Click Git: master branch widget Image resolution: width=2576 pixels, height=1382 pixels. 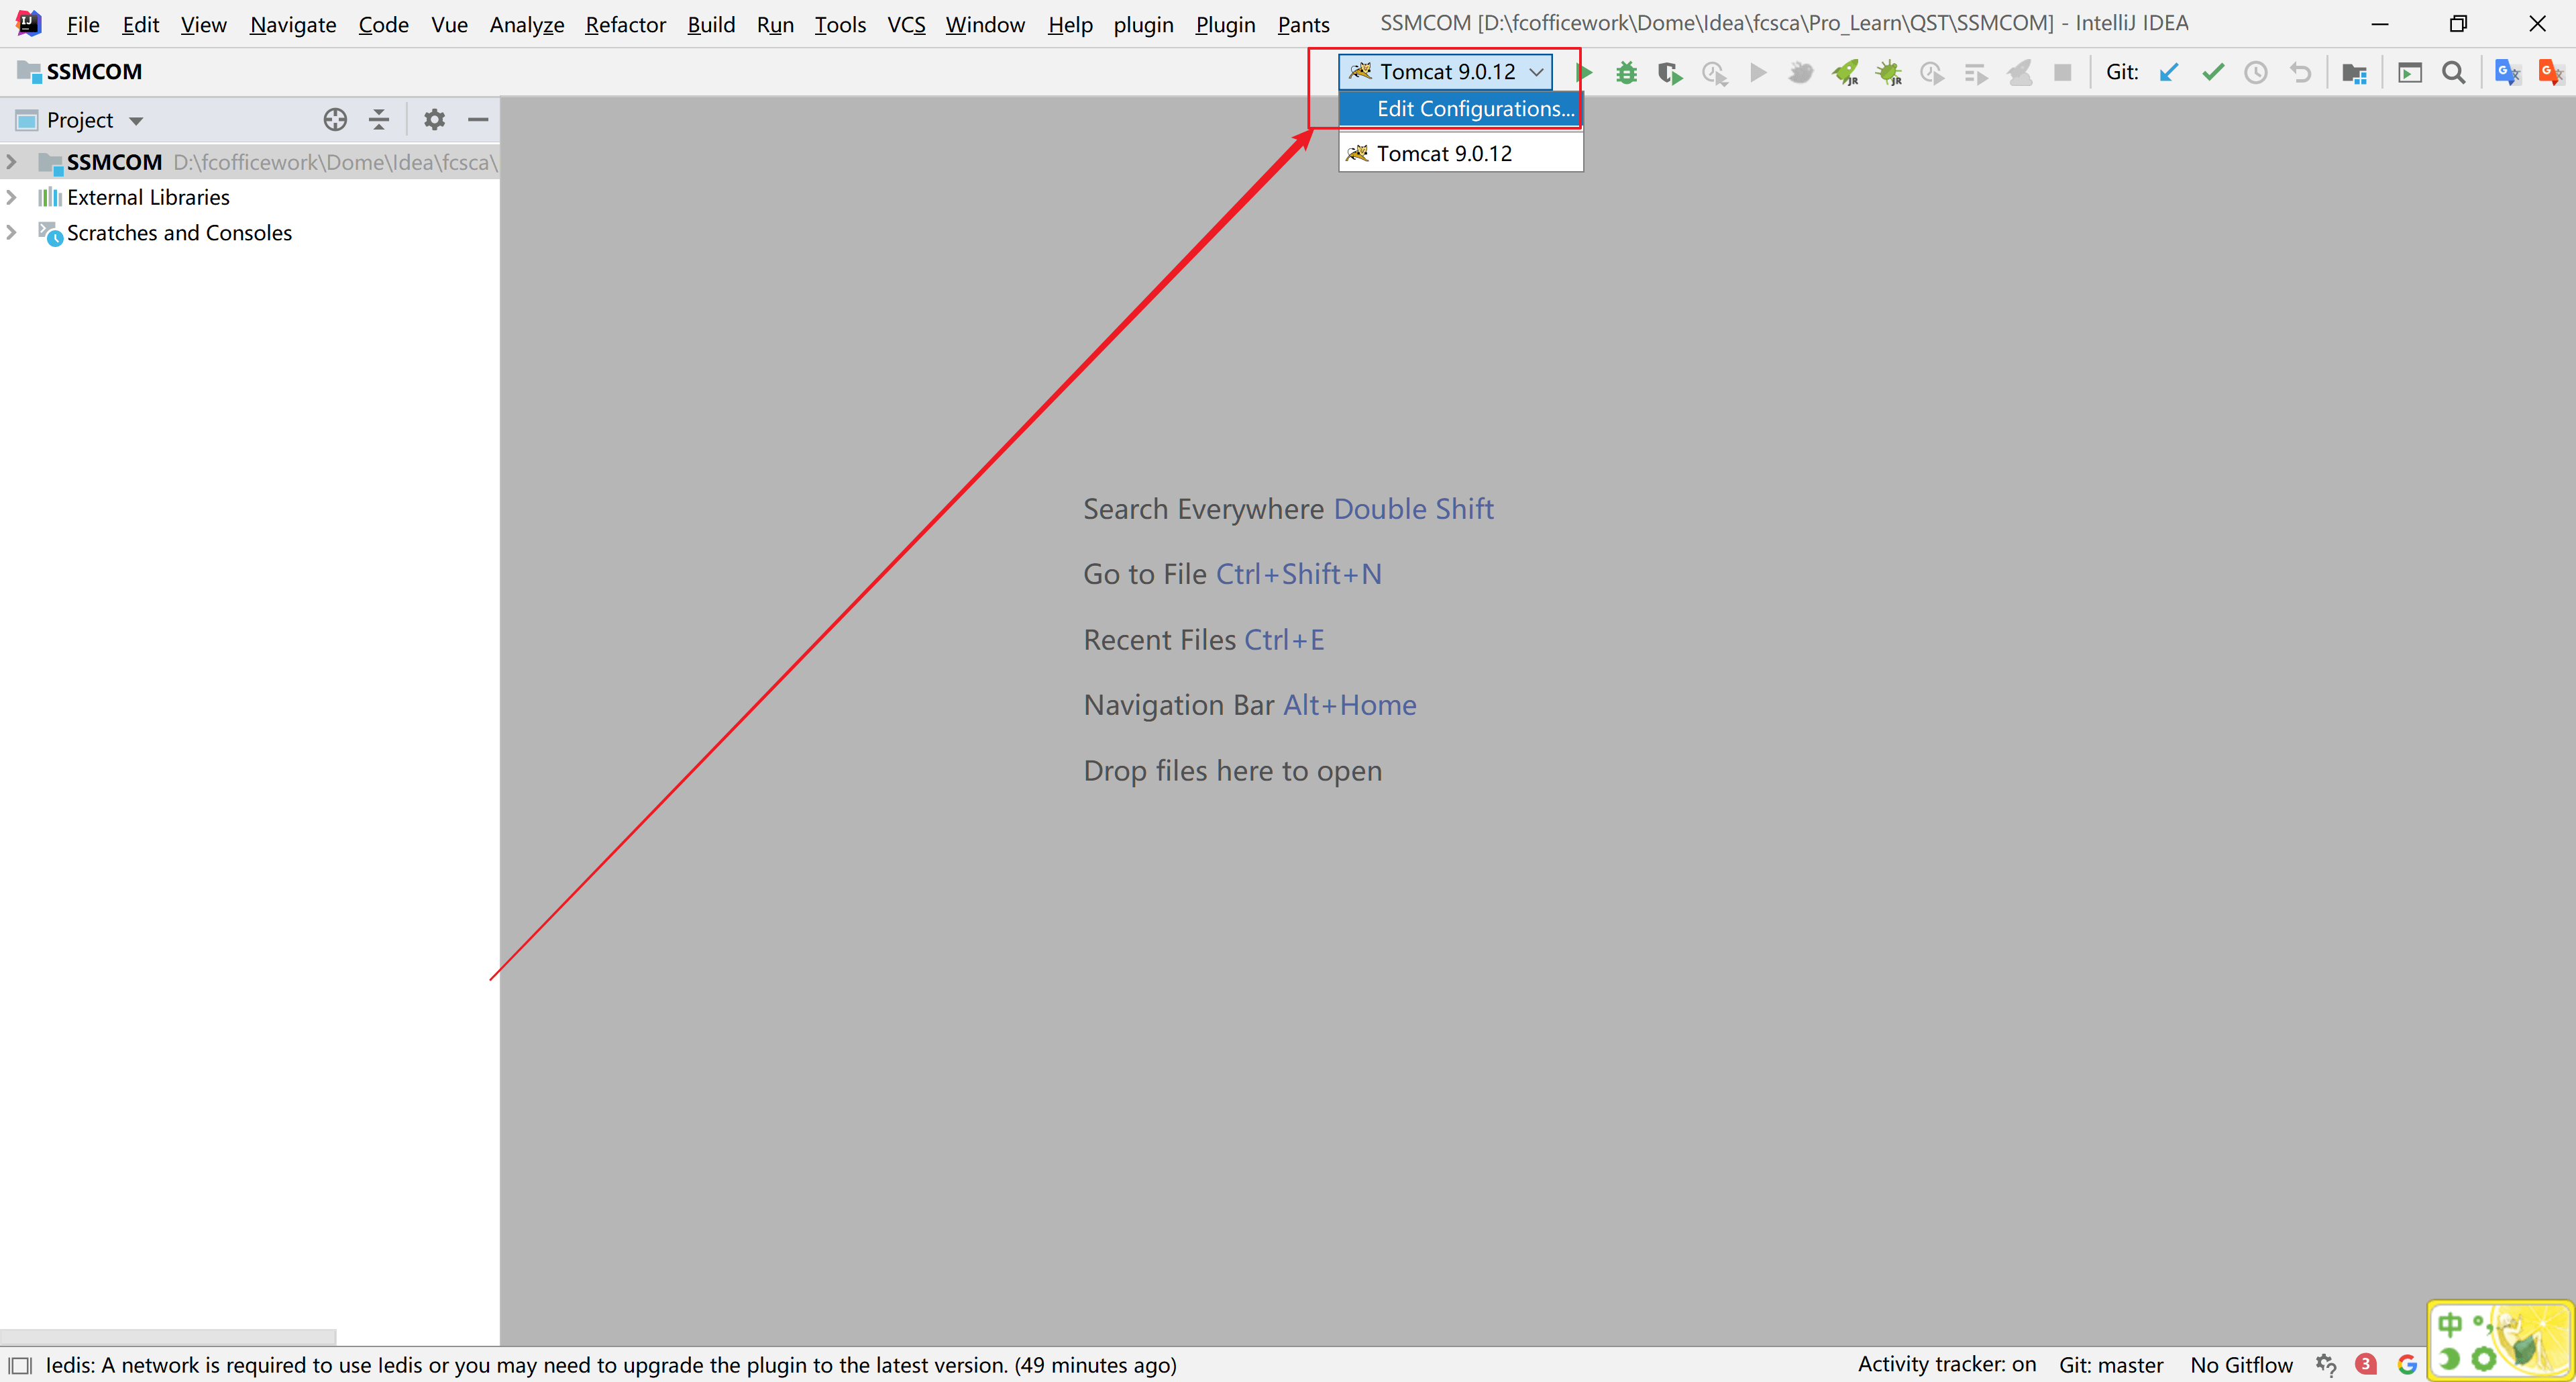click(x=2110, y=1365)
